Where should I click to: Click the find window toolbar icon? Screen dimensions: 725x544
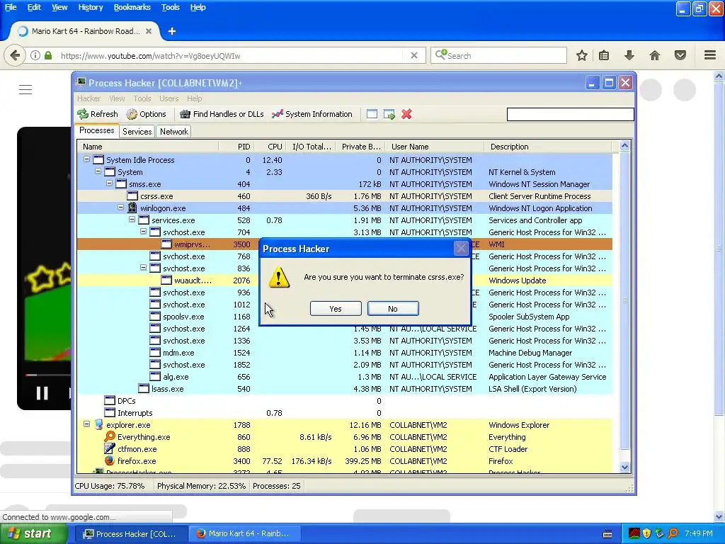click(372, 114)
